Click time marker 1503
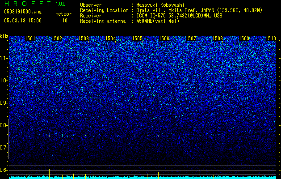Screen dimensions: 281x179 [84, 38]
